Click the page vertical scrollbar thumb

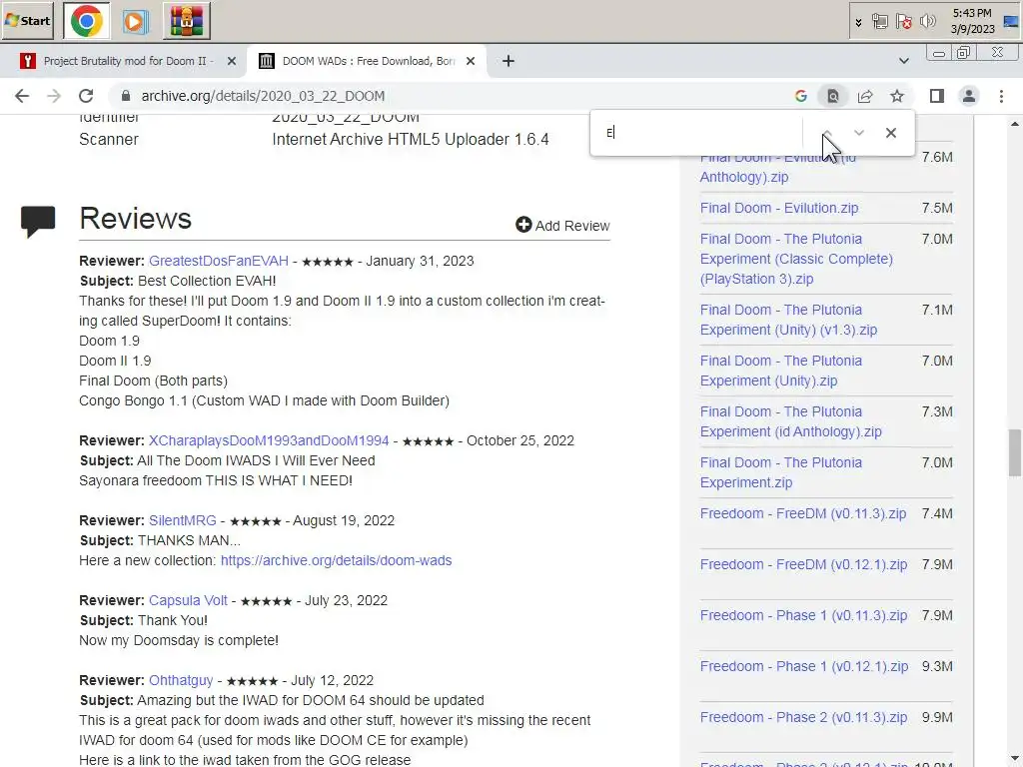(1015, 452)
